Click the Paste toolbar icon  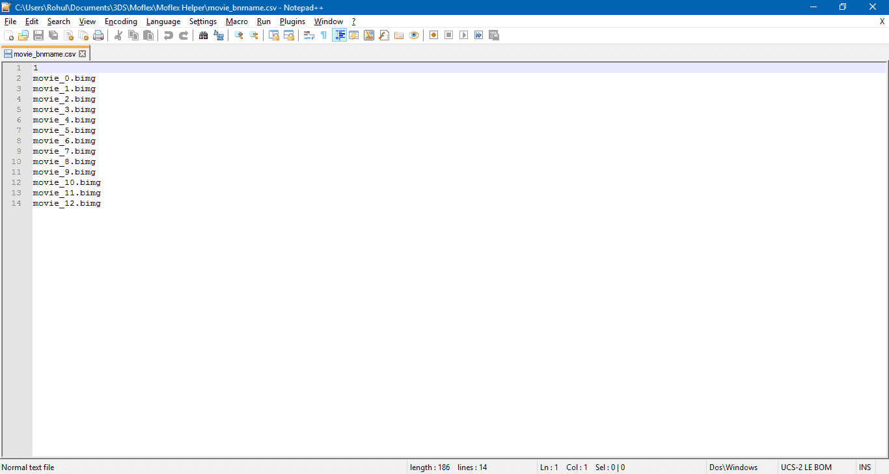[148, 35]
